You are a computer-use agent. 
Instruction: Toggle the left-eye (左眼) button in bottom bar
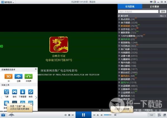[x=11, y=115]
